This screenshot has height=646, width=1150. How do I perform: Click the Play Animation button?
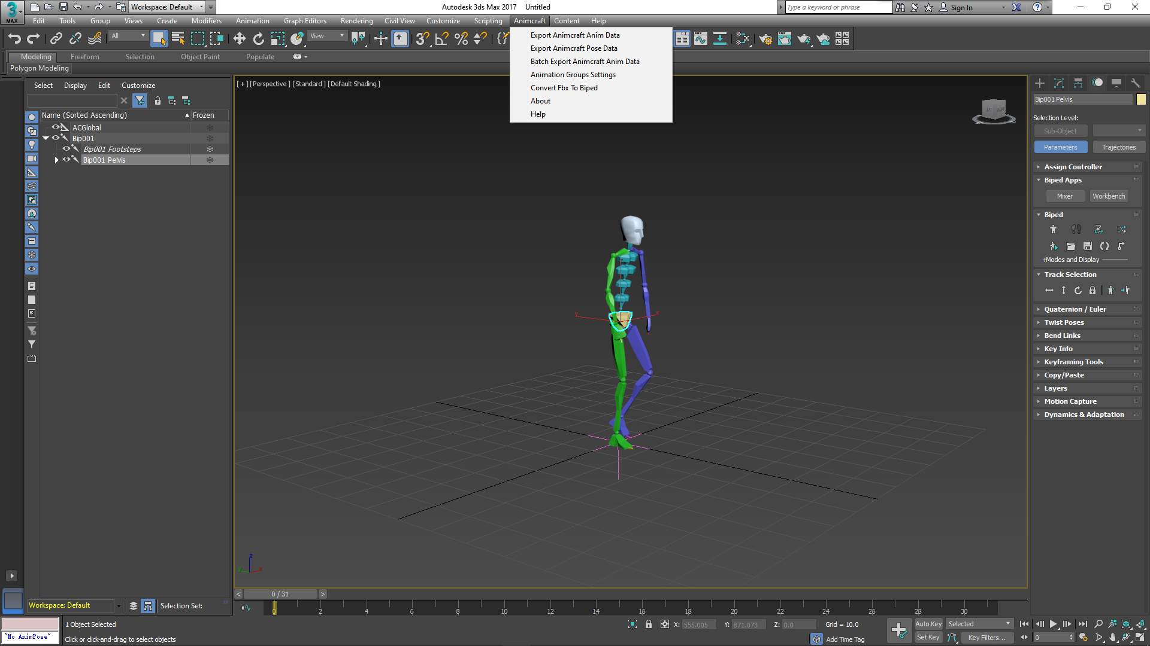[1053, 624]
